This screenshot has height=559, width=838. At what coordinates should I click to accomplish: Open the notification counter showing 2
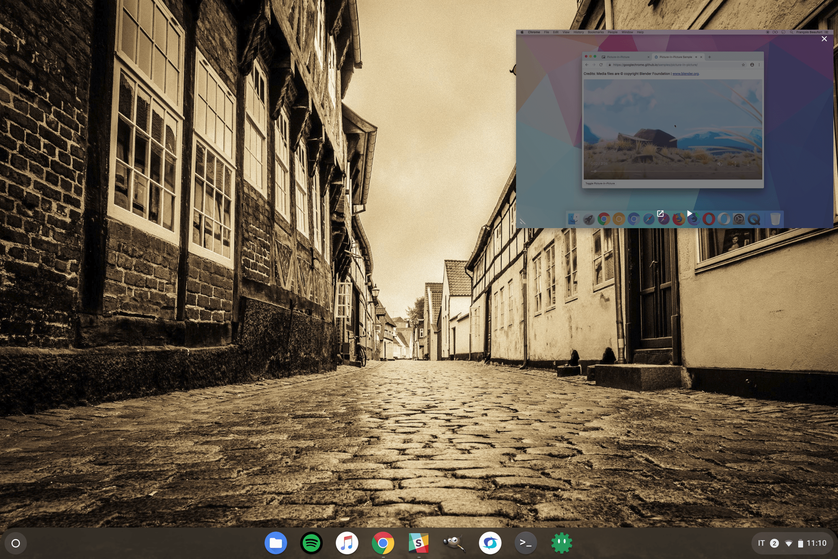(x=774, y=543)
